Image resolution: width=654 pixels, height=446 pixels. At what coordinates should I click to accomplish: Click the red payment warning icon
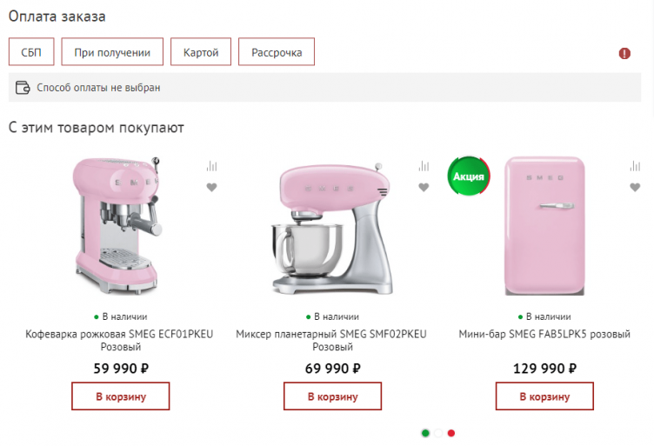[624, 53]
